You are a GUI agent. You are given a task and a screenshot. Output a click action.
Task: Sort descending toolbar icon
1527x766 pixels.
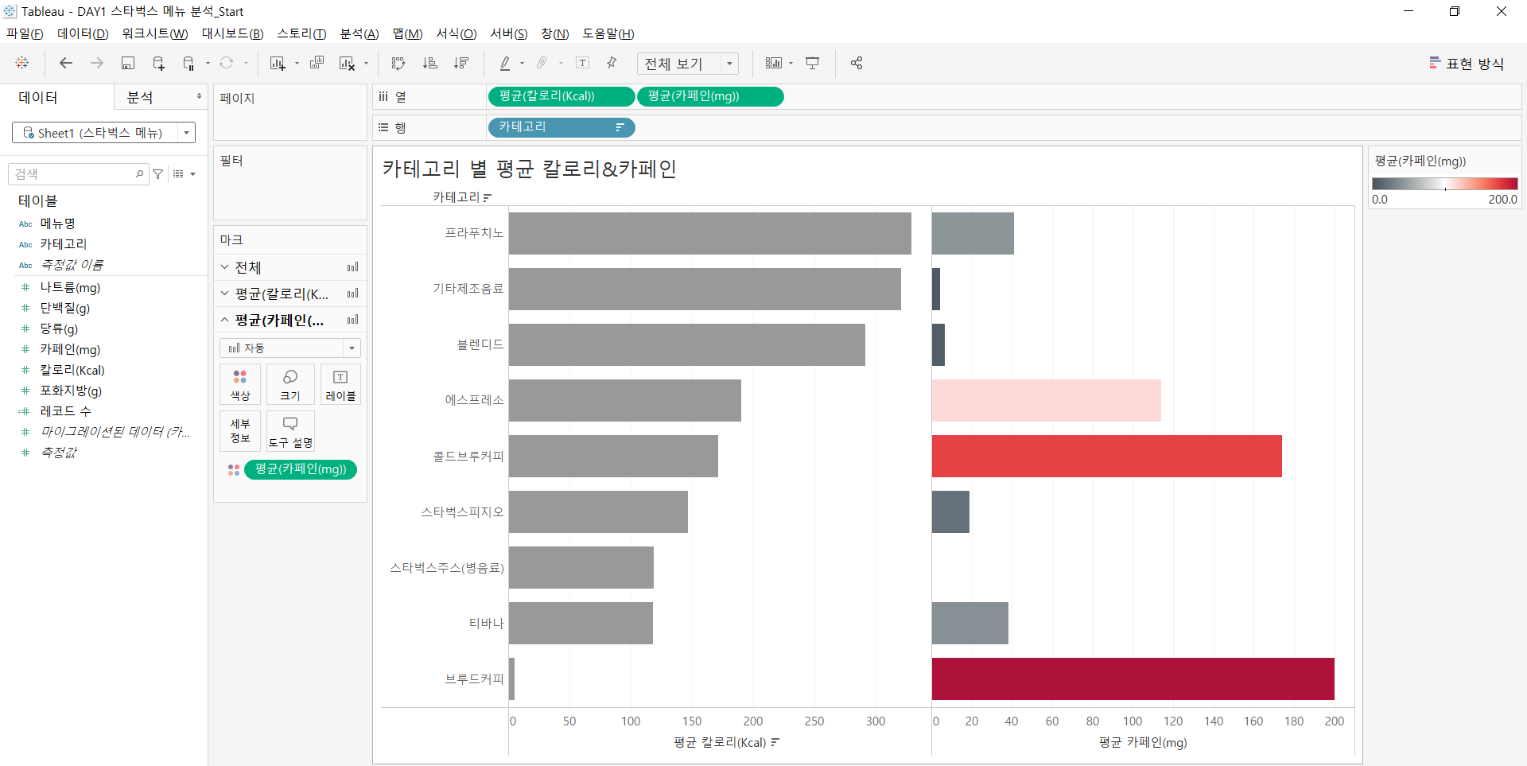(x=460, y=63)
